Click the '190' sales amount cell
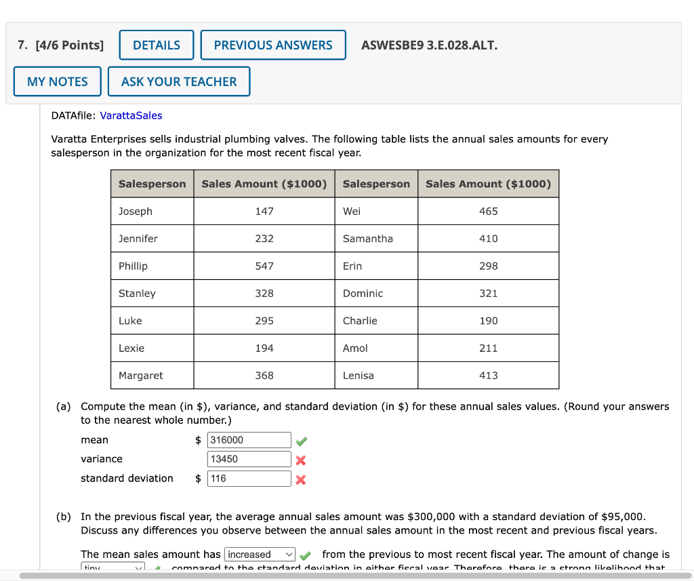 click(x=489, y=321)
